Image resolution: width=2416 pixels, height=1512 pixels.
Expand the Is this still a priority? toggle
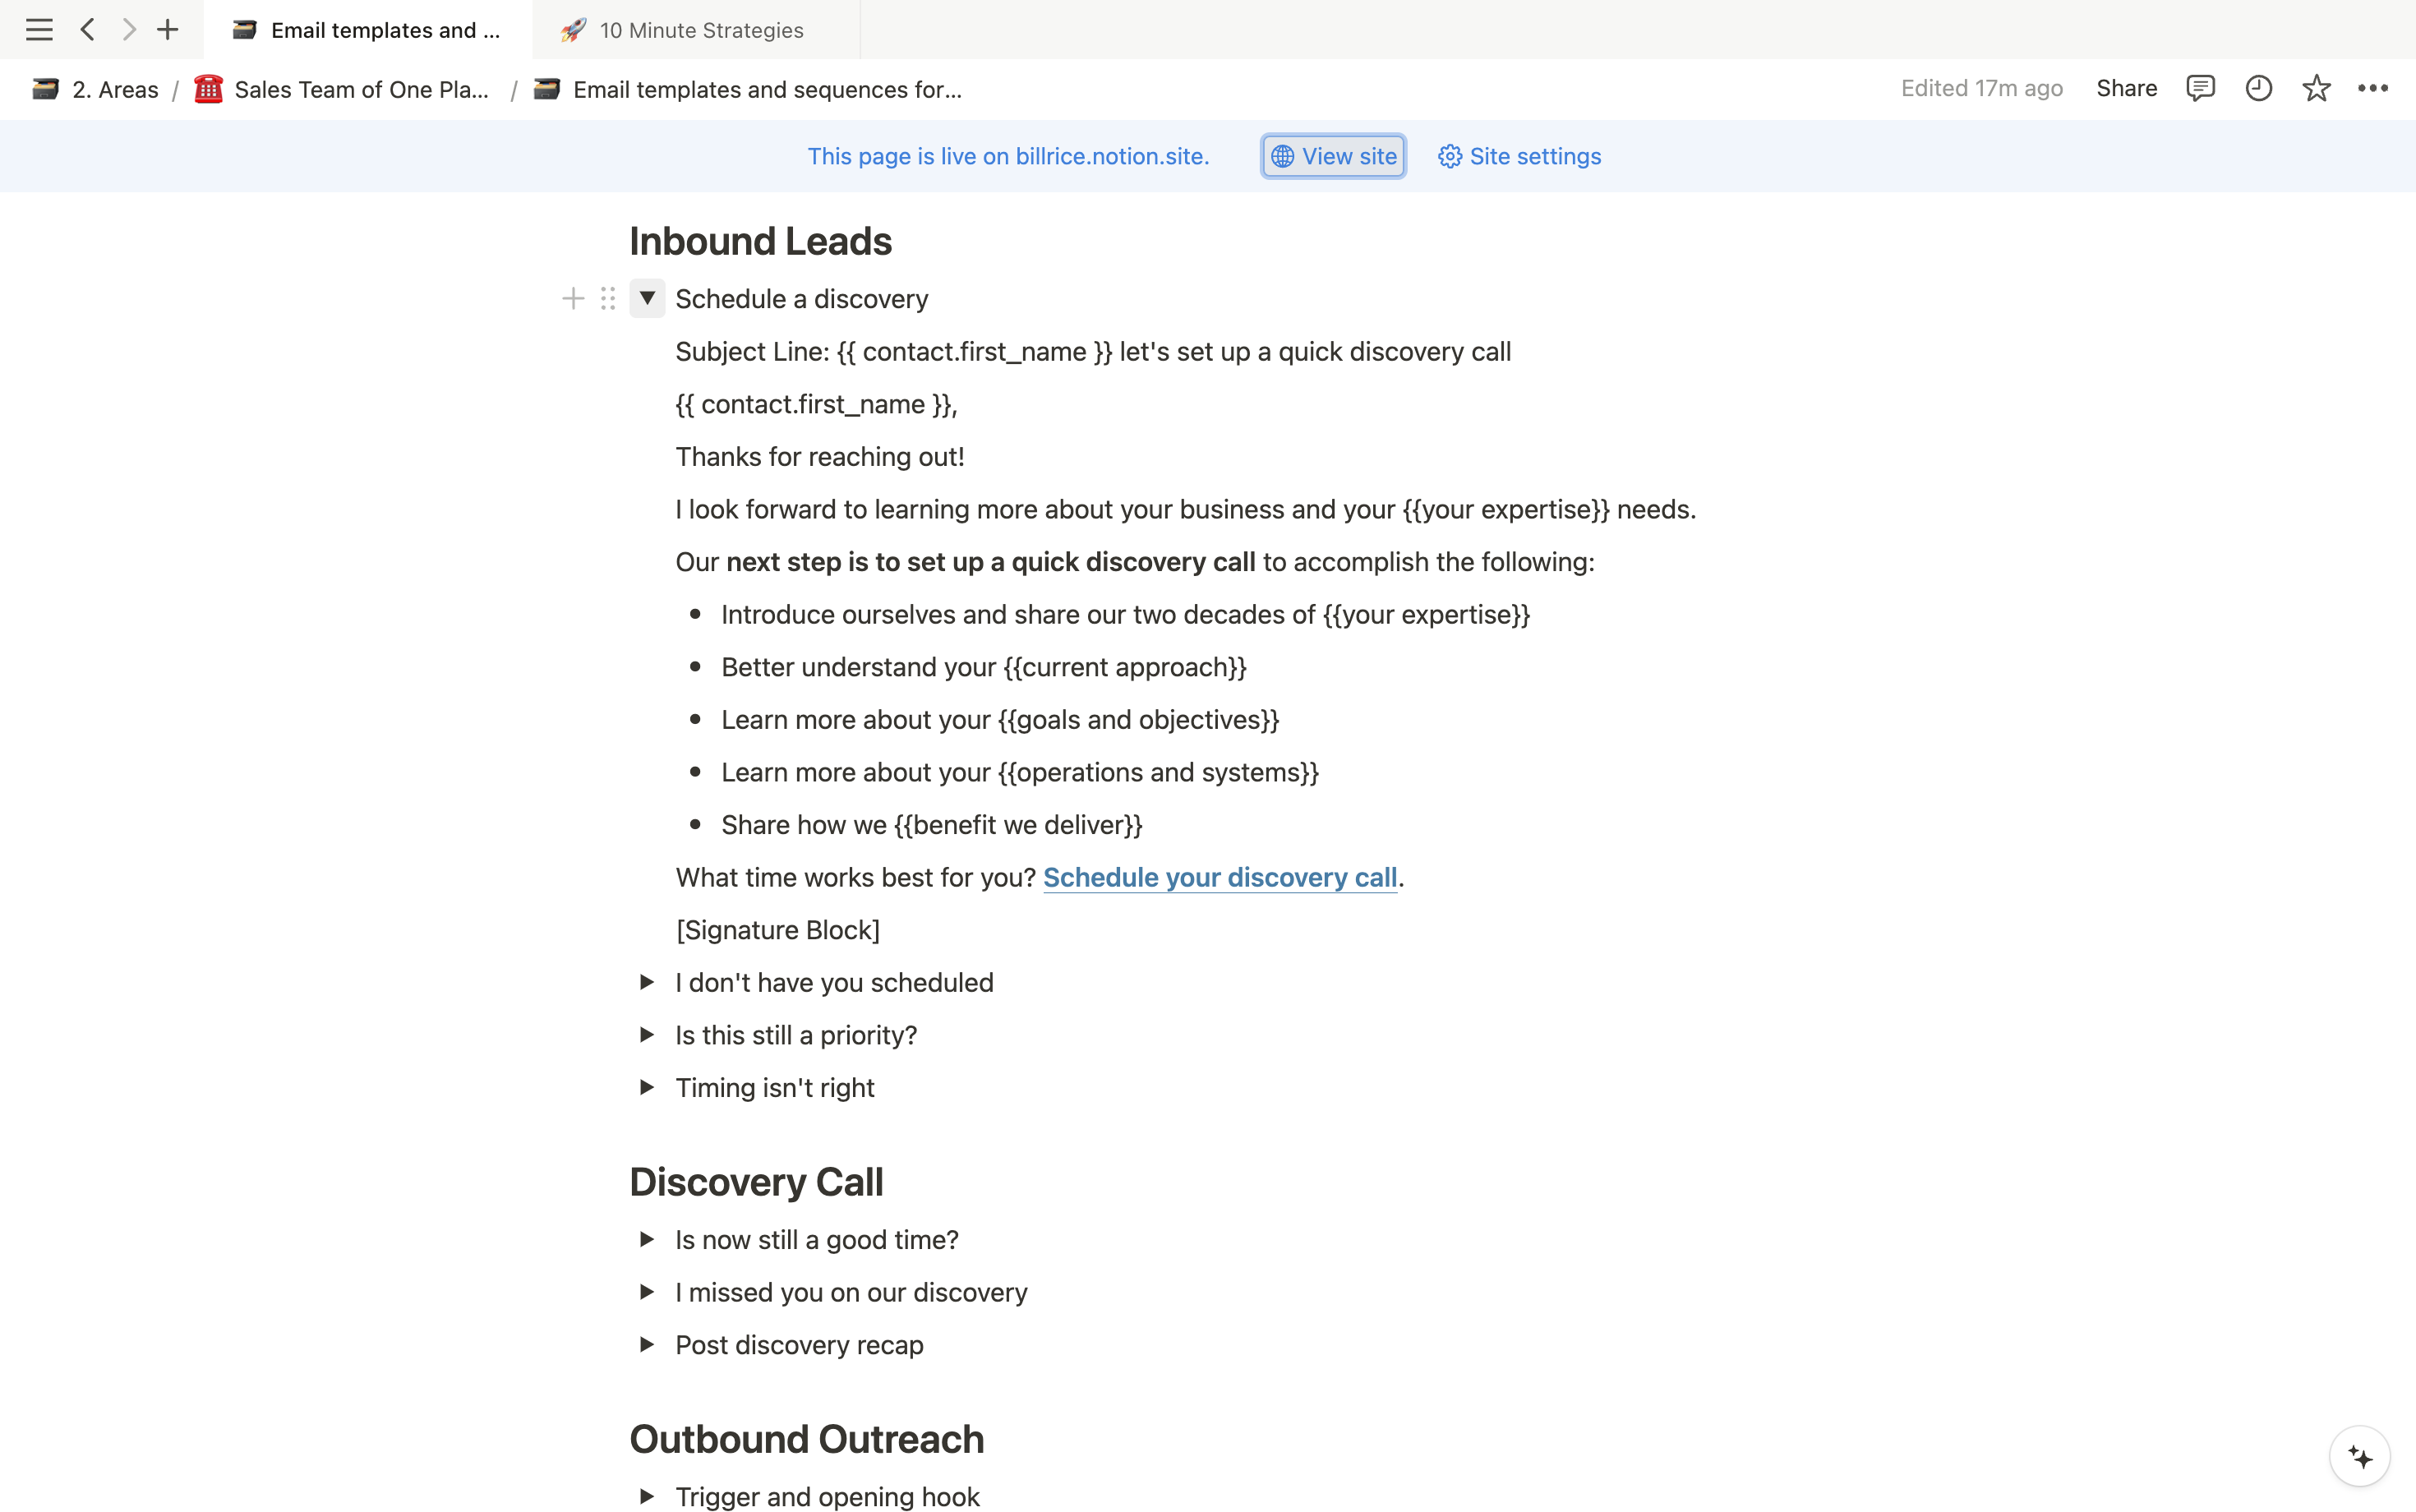[647, 1035]
